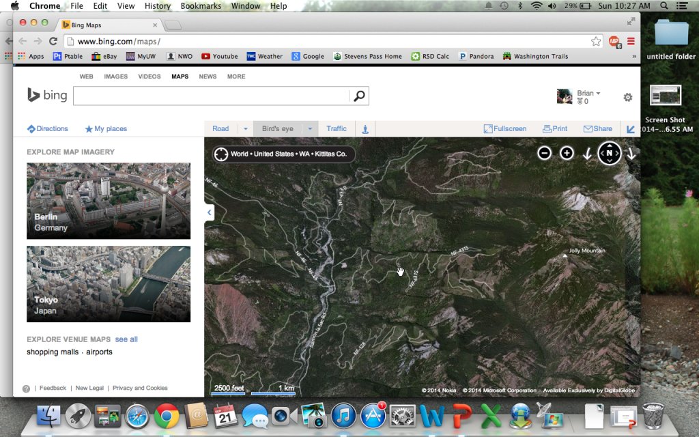Zoom out with the minus button
The width and height of the screenshot is (699, 437).
pyautogui.click(x=544, y=154)
